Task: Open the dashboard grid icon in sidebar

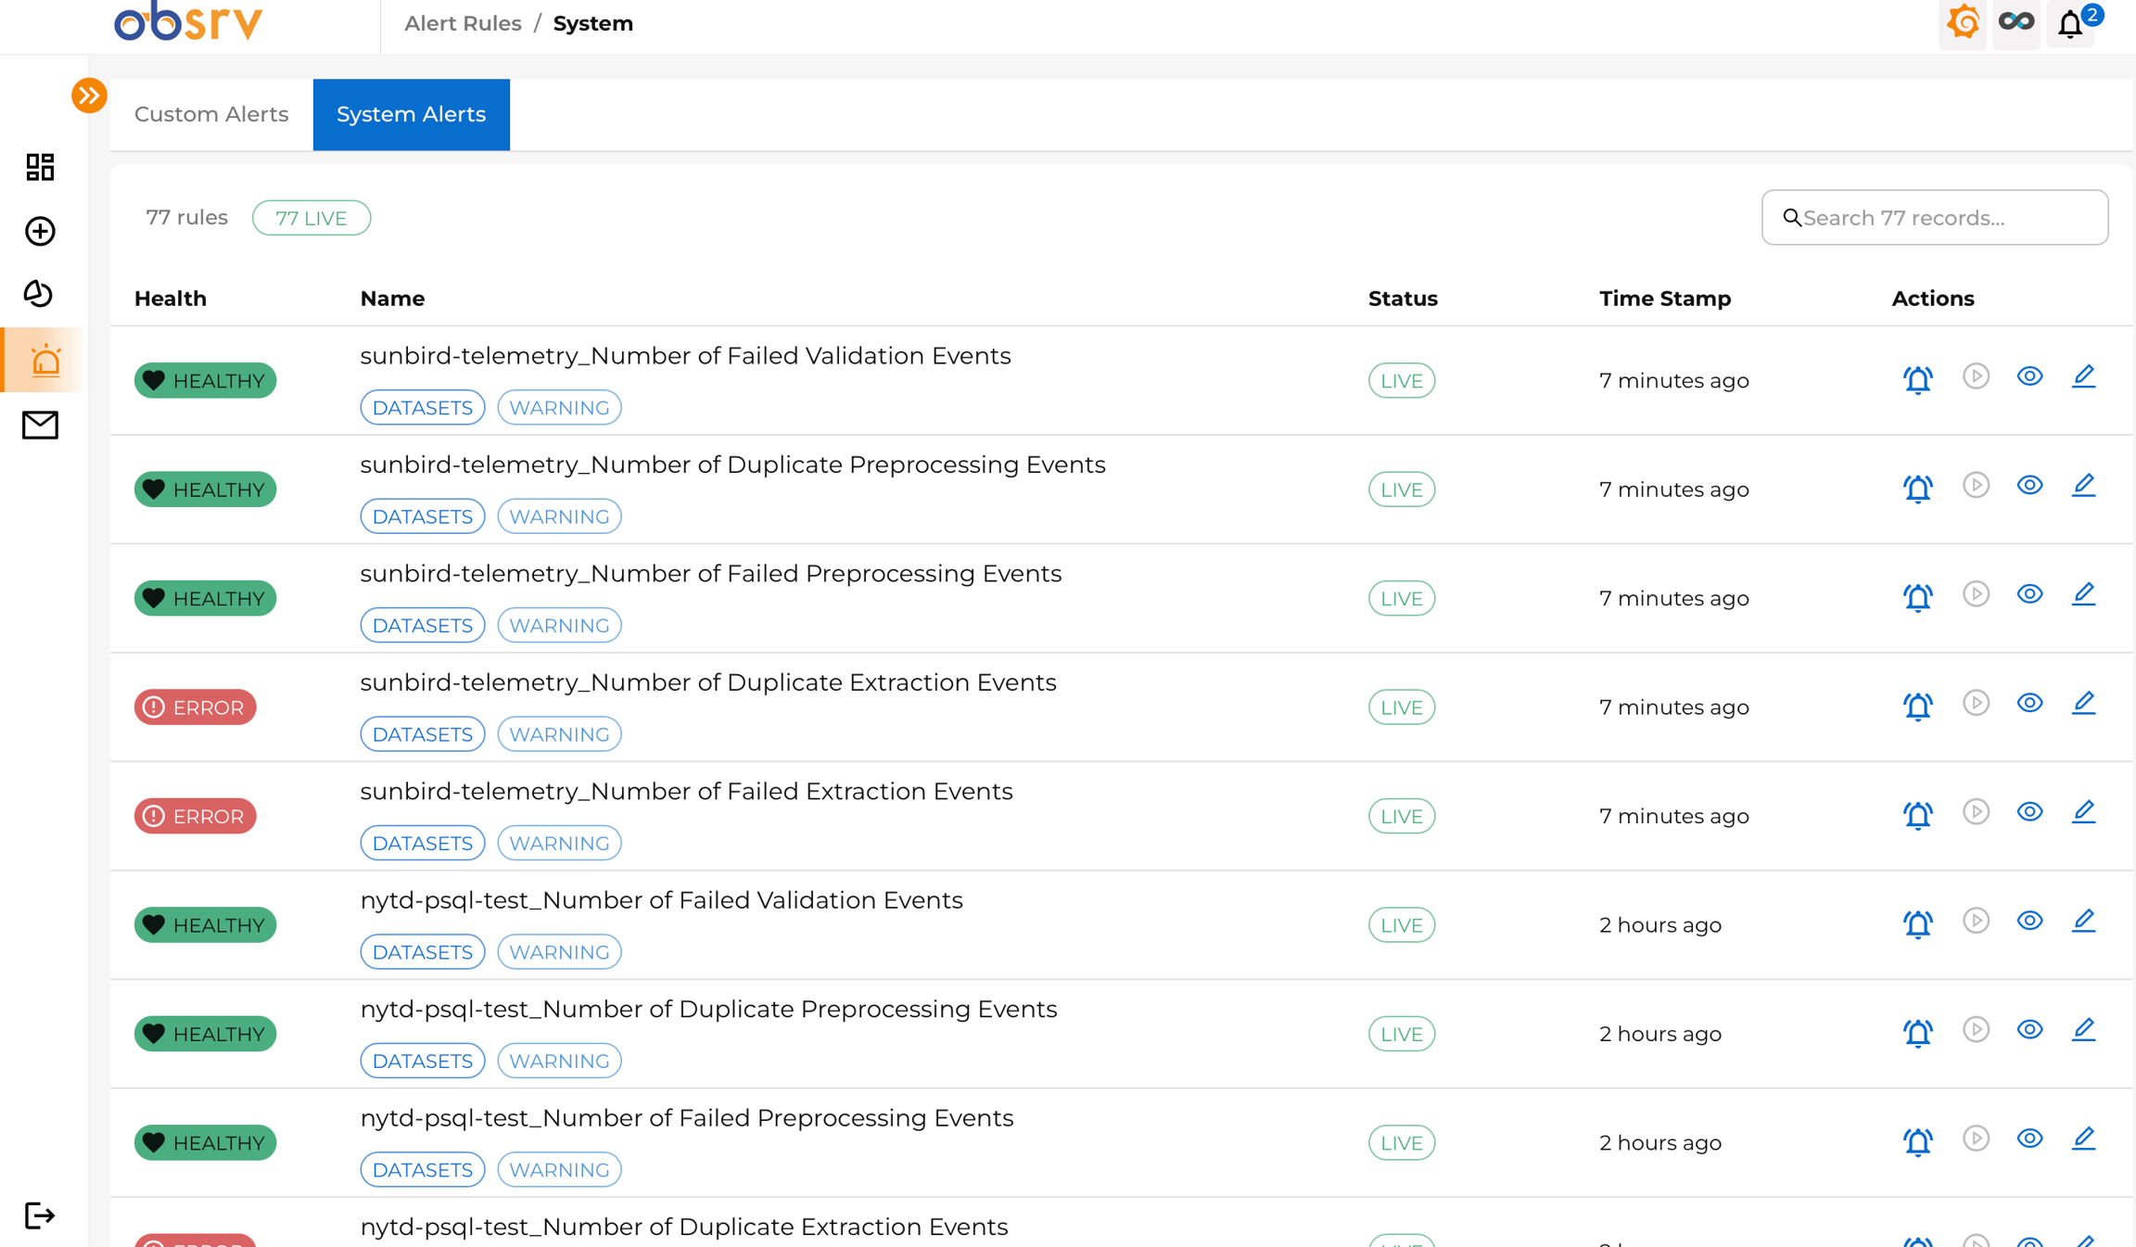Action: (x=40, y=167)
